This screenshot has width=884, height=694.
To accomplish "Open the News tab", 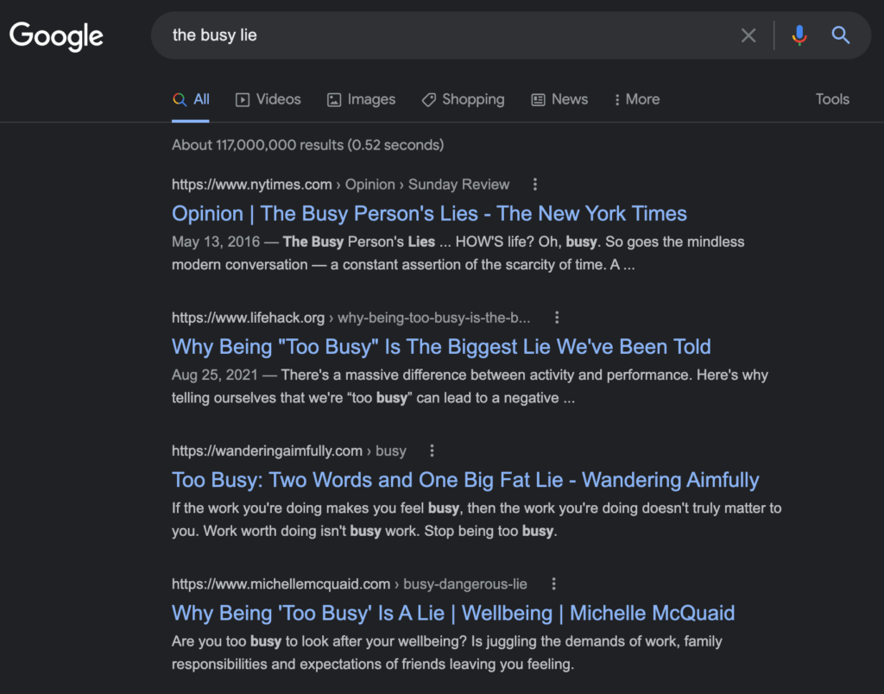I will point(559,100).
